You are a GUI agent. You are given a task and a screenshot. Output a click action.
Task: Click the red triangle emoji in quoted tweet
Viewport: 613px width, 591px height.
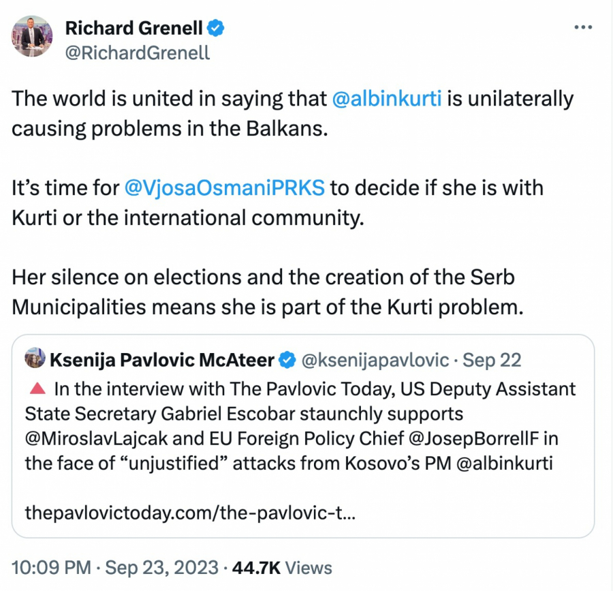(38, 389)
